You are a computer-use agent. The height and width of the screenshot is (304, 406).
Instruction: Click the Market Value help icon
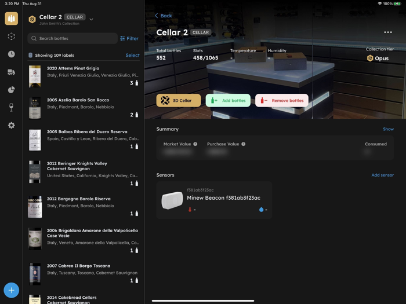195,144
